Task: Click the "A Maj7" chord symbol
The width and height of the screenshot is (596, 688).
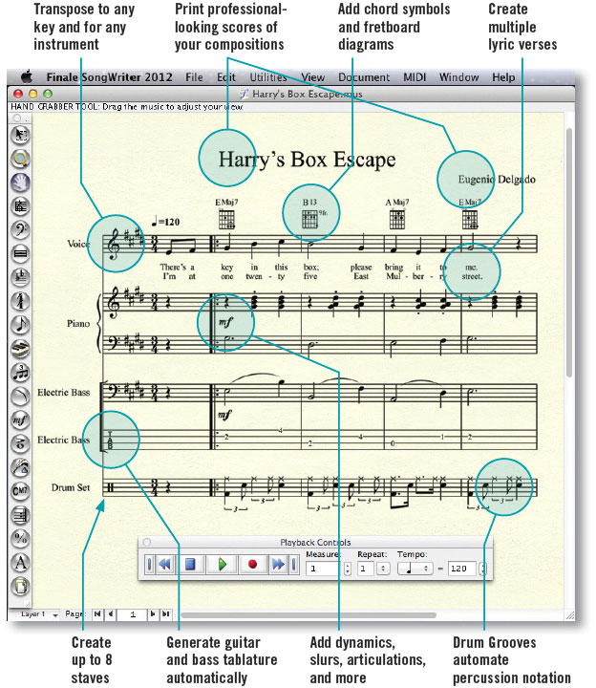Action: tap(397, 203)
